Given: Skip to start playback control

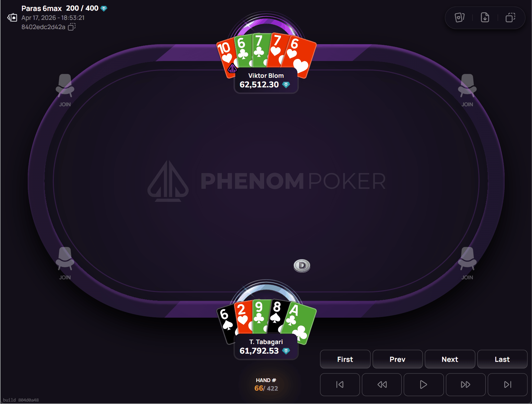Looking at the screenshot, I should click(340, 384).
